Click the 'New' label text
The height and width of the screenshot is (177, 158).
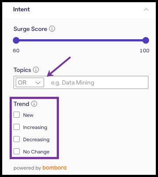28,115
